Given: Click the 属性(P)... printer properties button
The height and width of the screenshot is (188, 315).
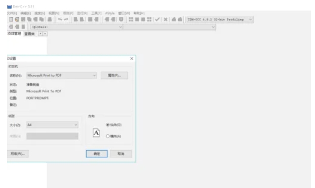Looking at the screenshot, I should coord(114,75).
